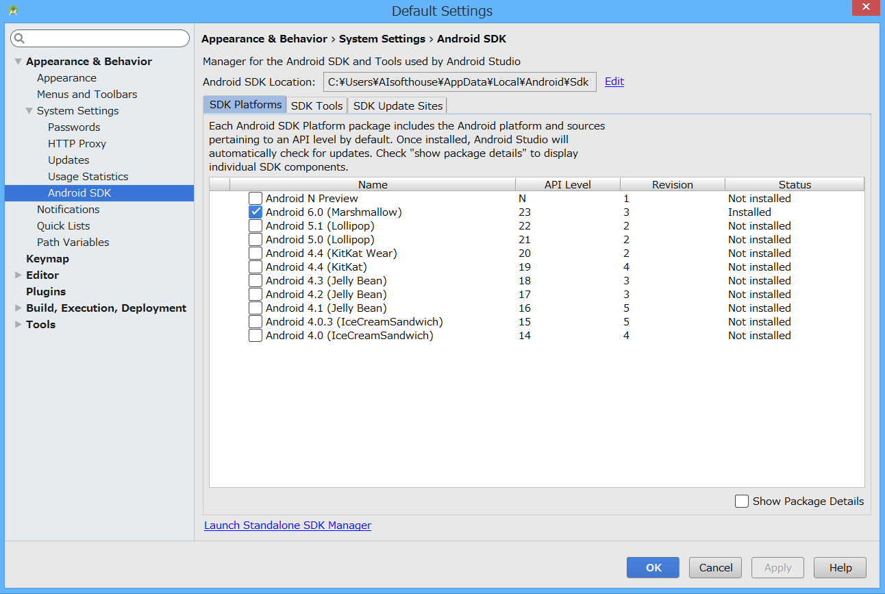Check Android 5.1 (Lollipop) checkbox
Screen dimensions: 885x594
pos(255,226)
